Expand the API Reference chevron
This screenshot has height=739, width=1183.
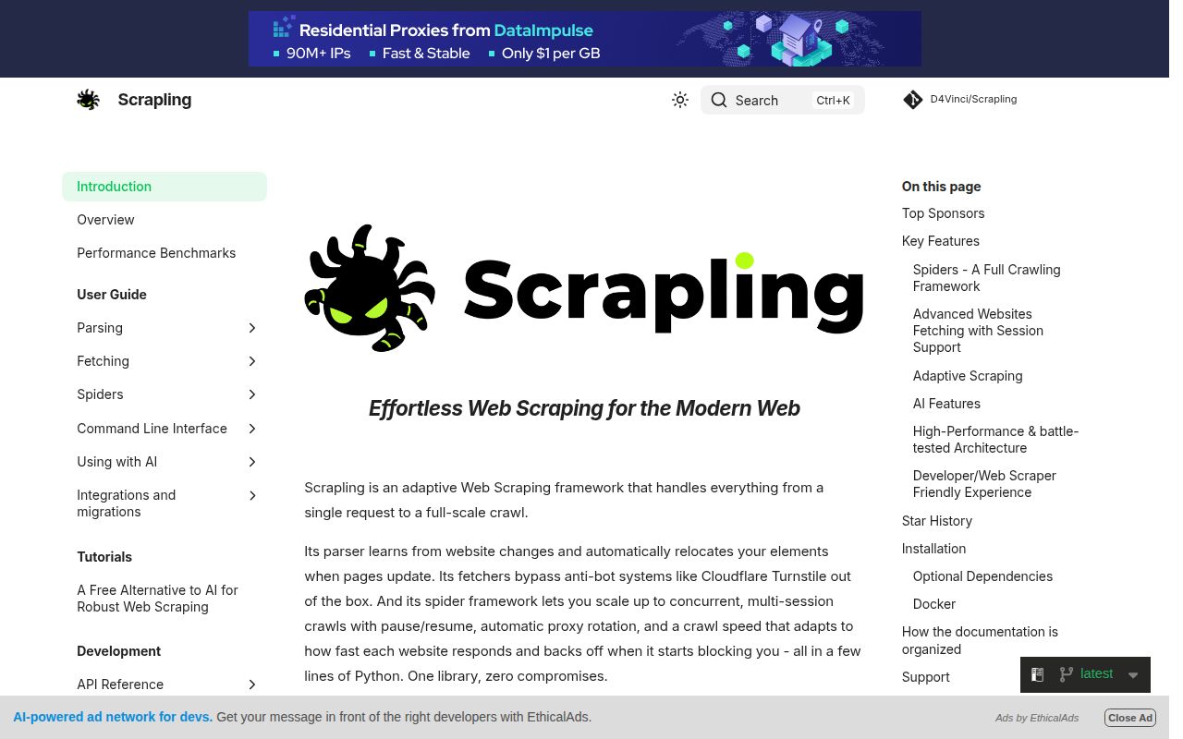[252, 684]
